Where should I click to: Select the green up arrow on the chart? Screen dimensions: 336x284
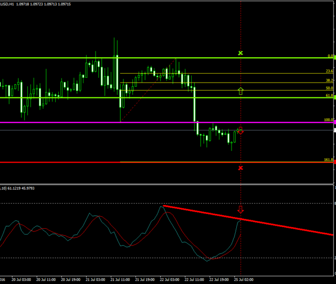(240, 91)
